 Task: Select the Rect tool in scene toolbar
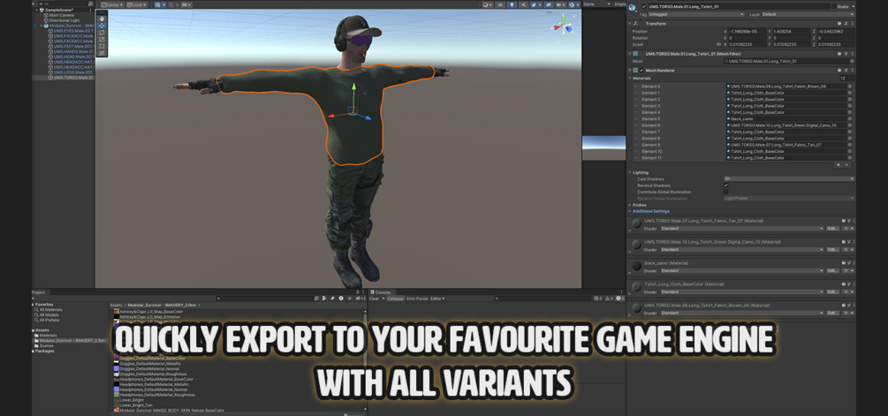(x=102, y=46)
